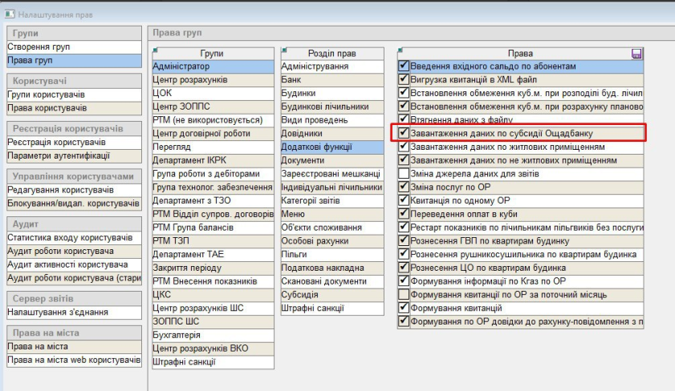Viewport: 675px width, 391px height.
Task: Check Формування квитанції по ОР за поточний місяць
Action: coord(404,294)
